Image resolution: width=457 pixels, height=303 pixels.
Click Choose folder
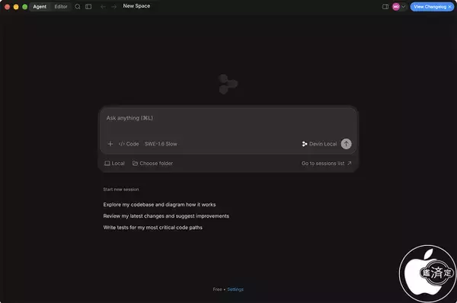tap(152, 163)
